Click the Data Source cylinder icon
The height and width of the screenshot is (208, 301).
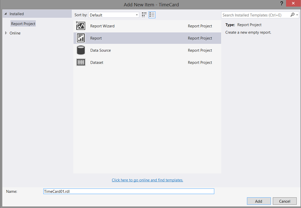tap(80, 50)
